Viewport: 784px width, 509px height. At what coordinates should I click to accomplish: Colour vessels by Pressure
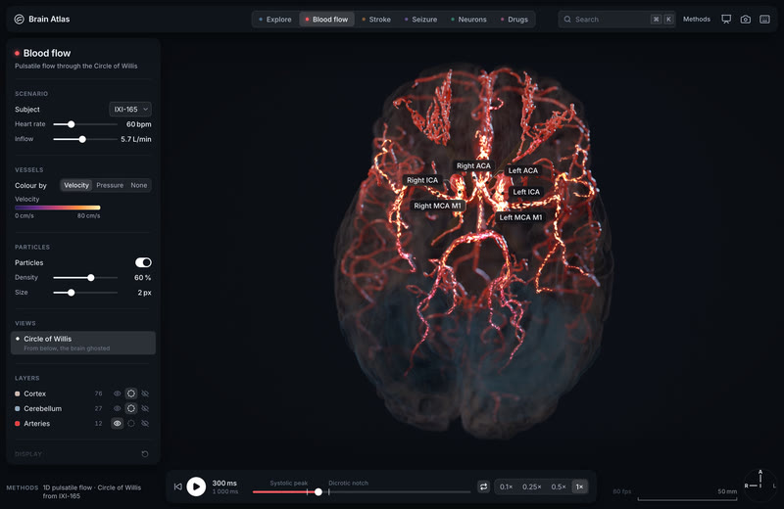[110, 185]
